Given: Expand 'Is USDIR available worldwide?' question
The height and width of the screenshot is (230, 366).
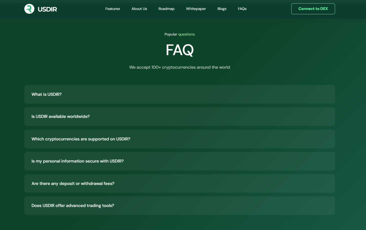Looking at the screenshot, I should [180, 116].
